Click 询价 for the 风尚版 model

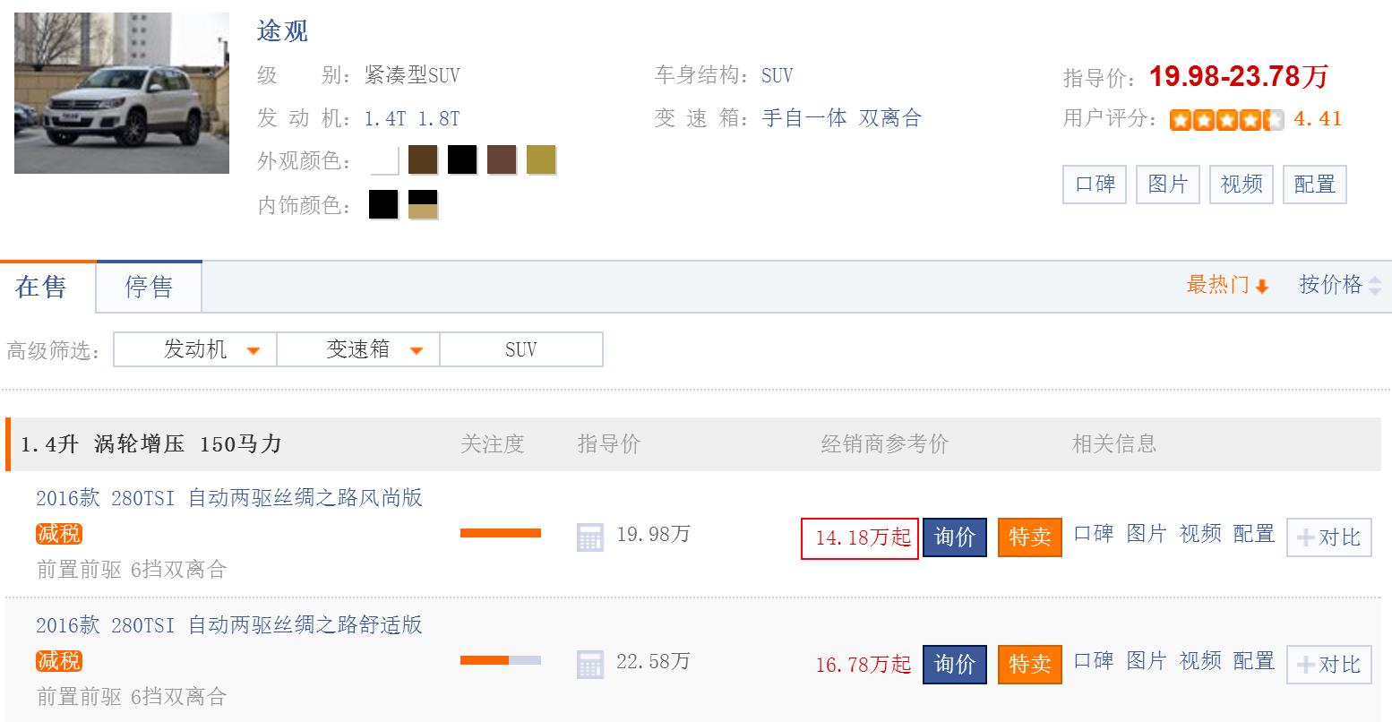pyautogui.click(x=955, y=537)
